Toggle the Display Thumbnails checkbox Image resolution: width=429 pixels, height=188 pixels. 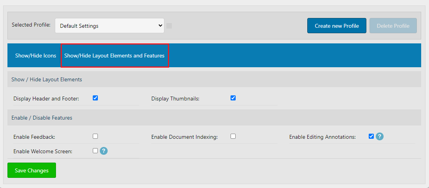pyautogui.click(x=233, y=98)
